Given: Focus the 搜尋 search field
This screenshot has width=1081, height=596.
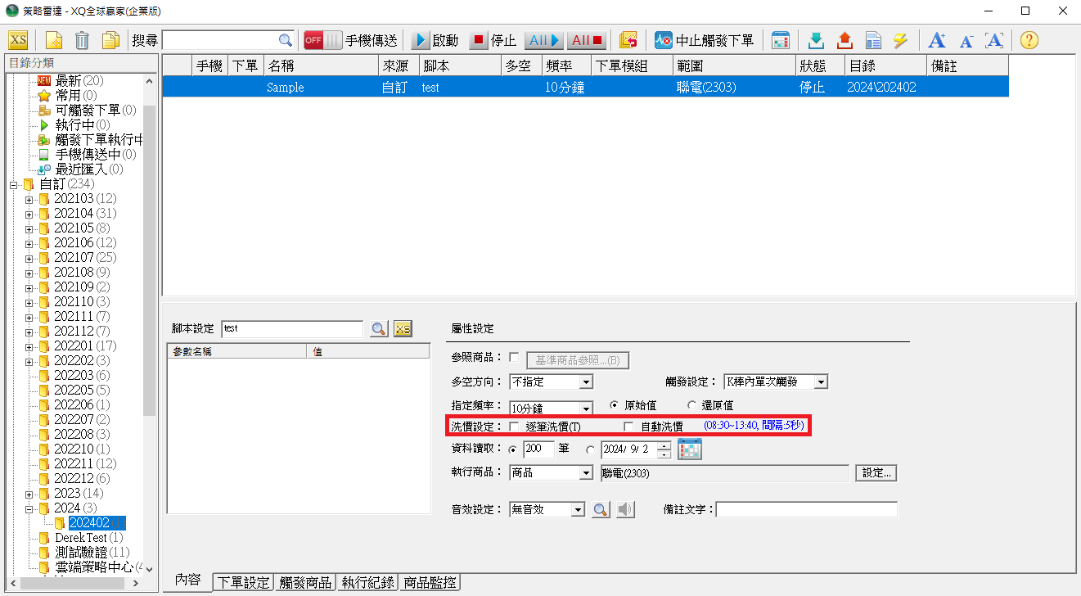Looking at the screenshot, I should [x=221, y=40].
